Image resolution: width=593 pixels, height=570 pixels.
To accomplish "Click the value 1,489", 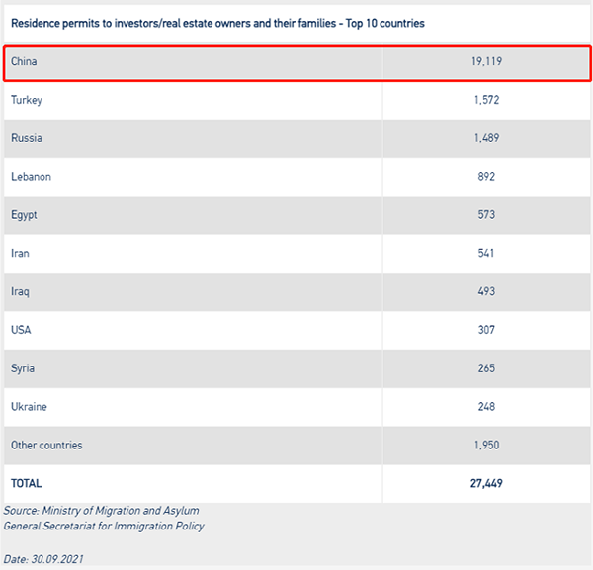I will (x=486, y=138).
